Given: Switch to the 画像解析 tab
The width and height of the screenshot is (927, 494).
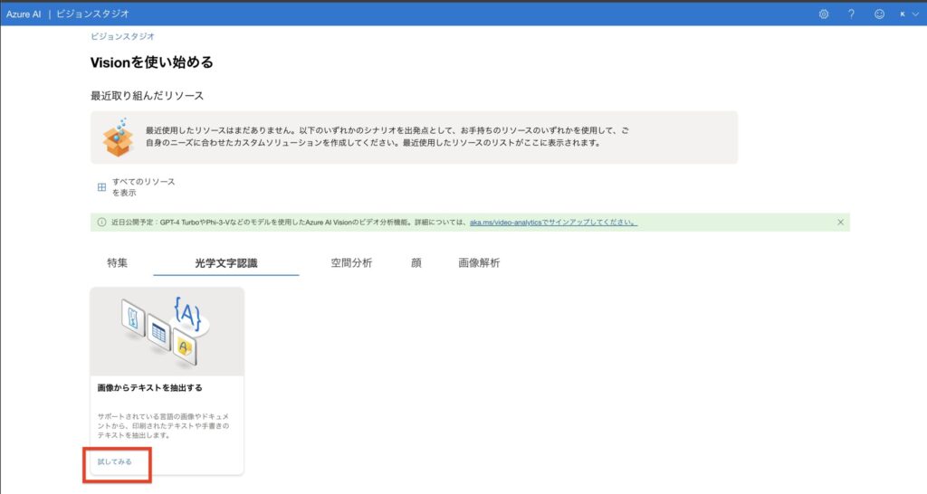Looking at the screenshot, I should click(x=479, y=263).
